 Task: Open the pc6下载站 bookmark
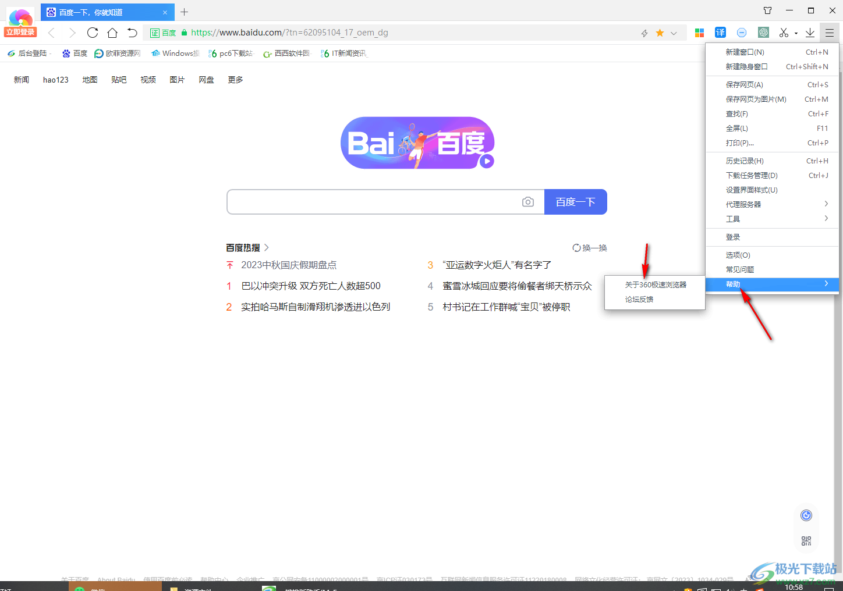tap(231, 53)
